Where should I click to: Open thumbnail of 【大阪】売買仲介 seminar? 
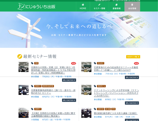pos(23,113)
